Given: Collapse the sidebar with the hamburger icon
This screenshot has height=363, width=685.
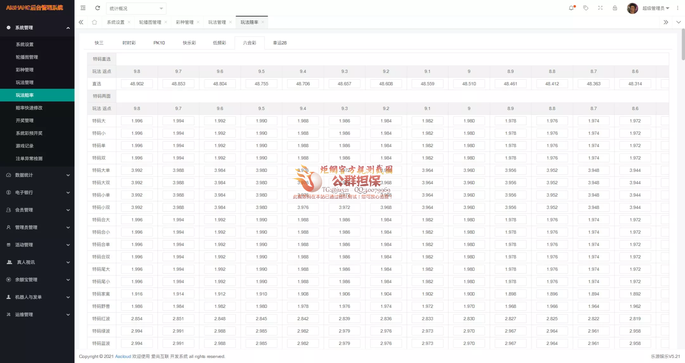Looking at the screenshot, I should pyautogui.click(x=83, y=8).
